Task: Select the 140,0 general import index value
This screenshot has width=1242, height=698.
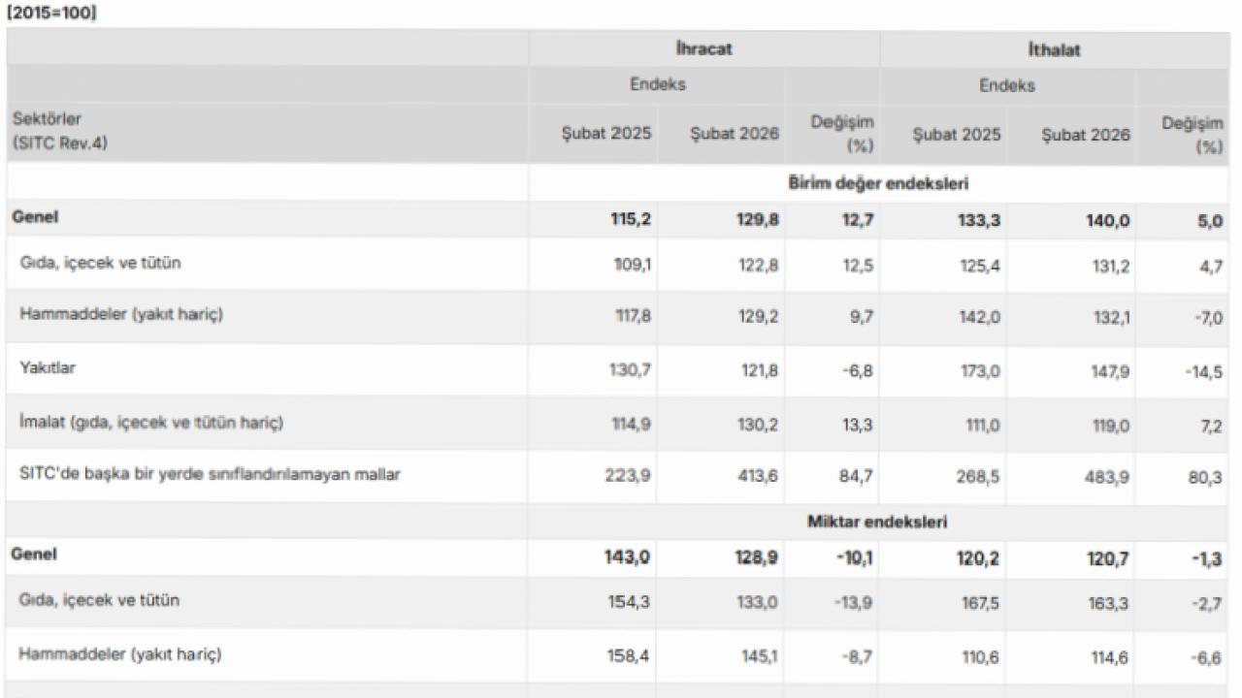Action: 1107,221
